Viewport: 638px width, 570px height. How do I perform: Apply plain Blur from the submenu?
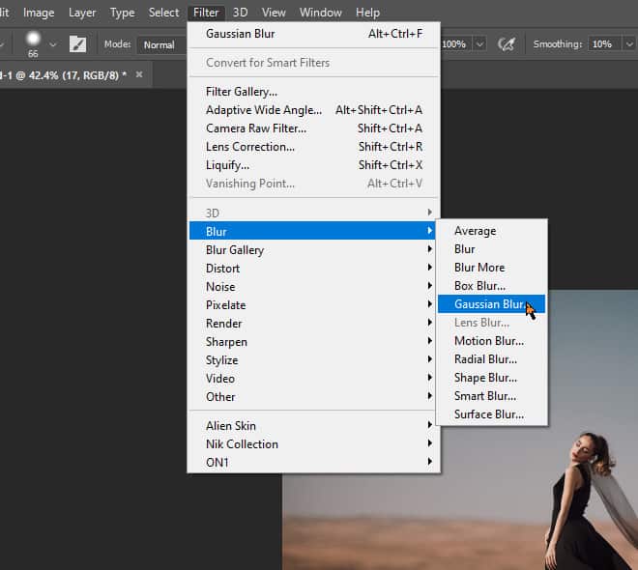[x=491, y=249]
